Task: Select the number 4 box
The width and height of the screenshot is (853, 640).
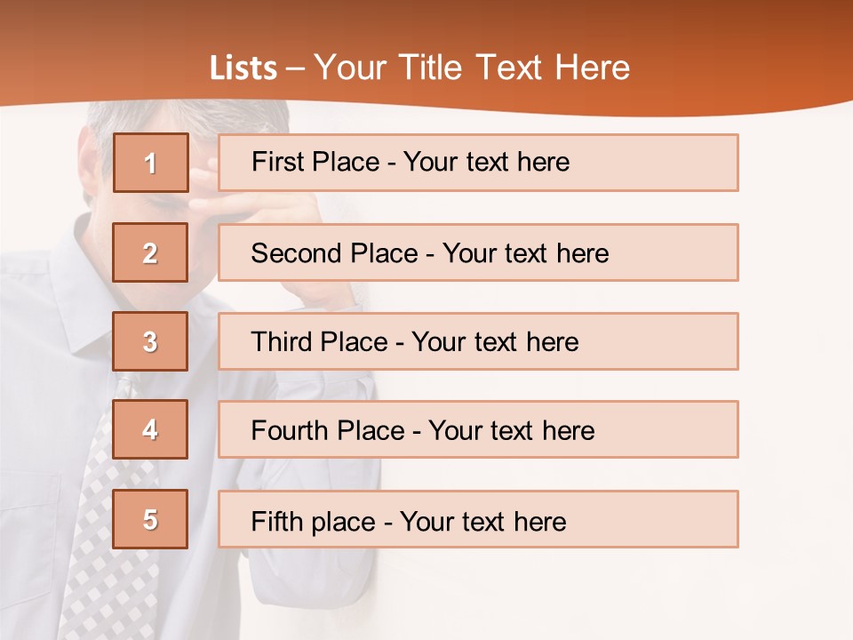Action: click(150, 429)
